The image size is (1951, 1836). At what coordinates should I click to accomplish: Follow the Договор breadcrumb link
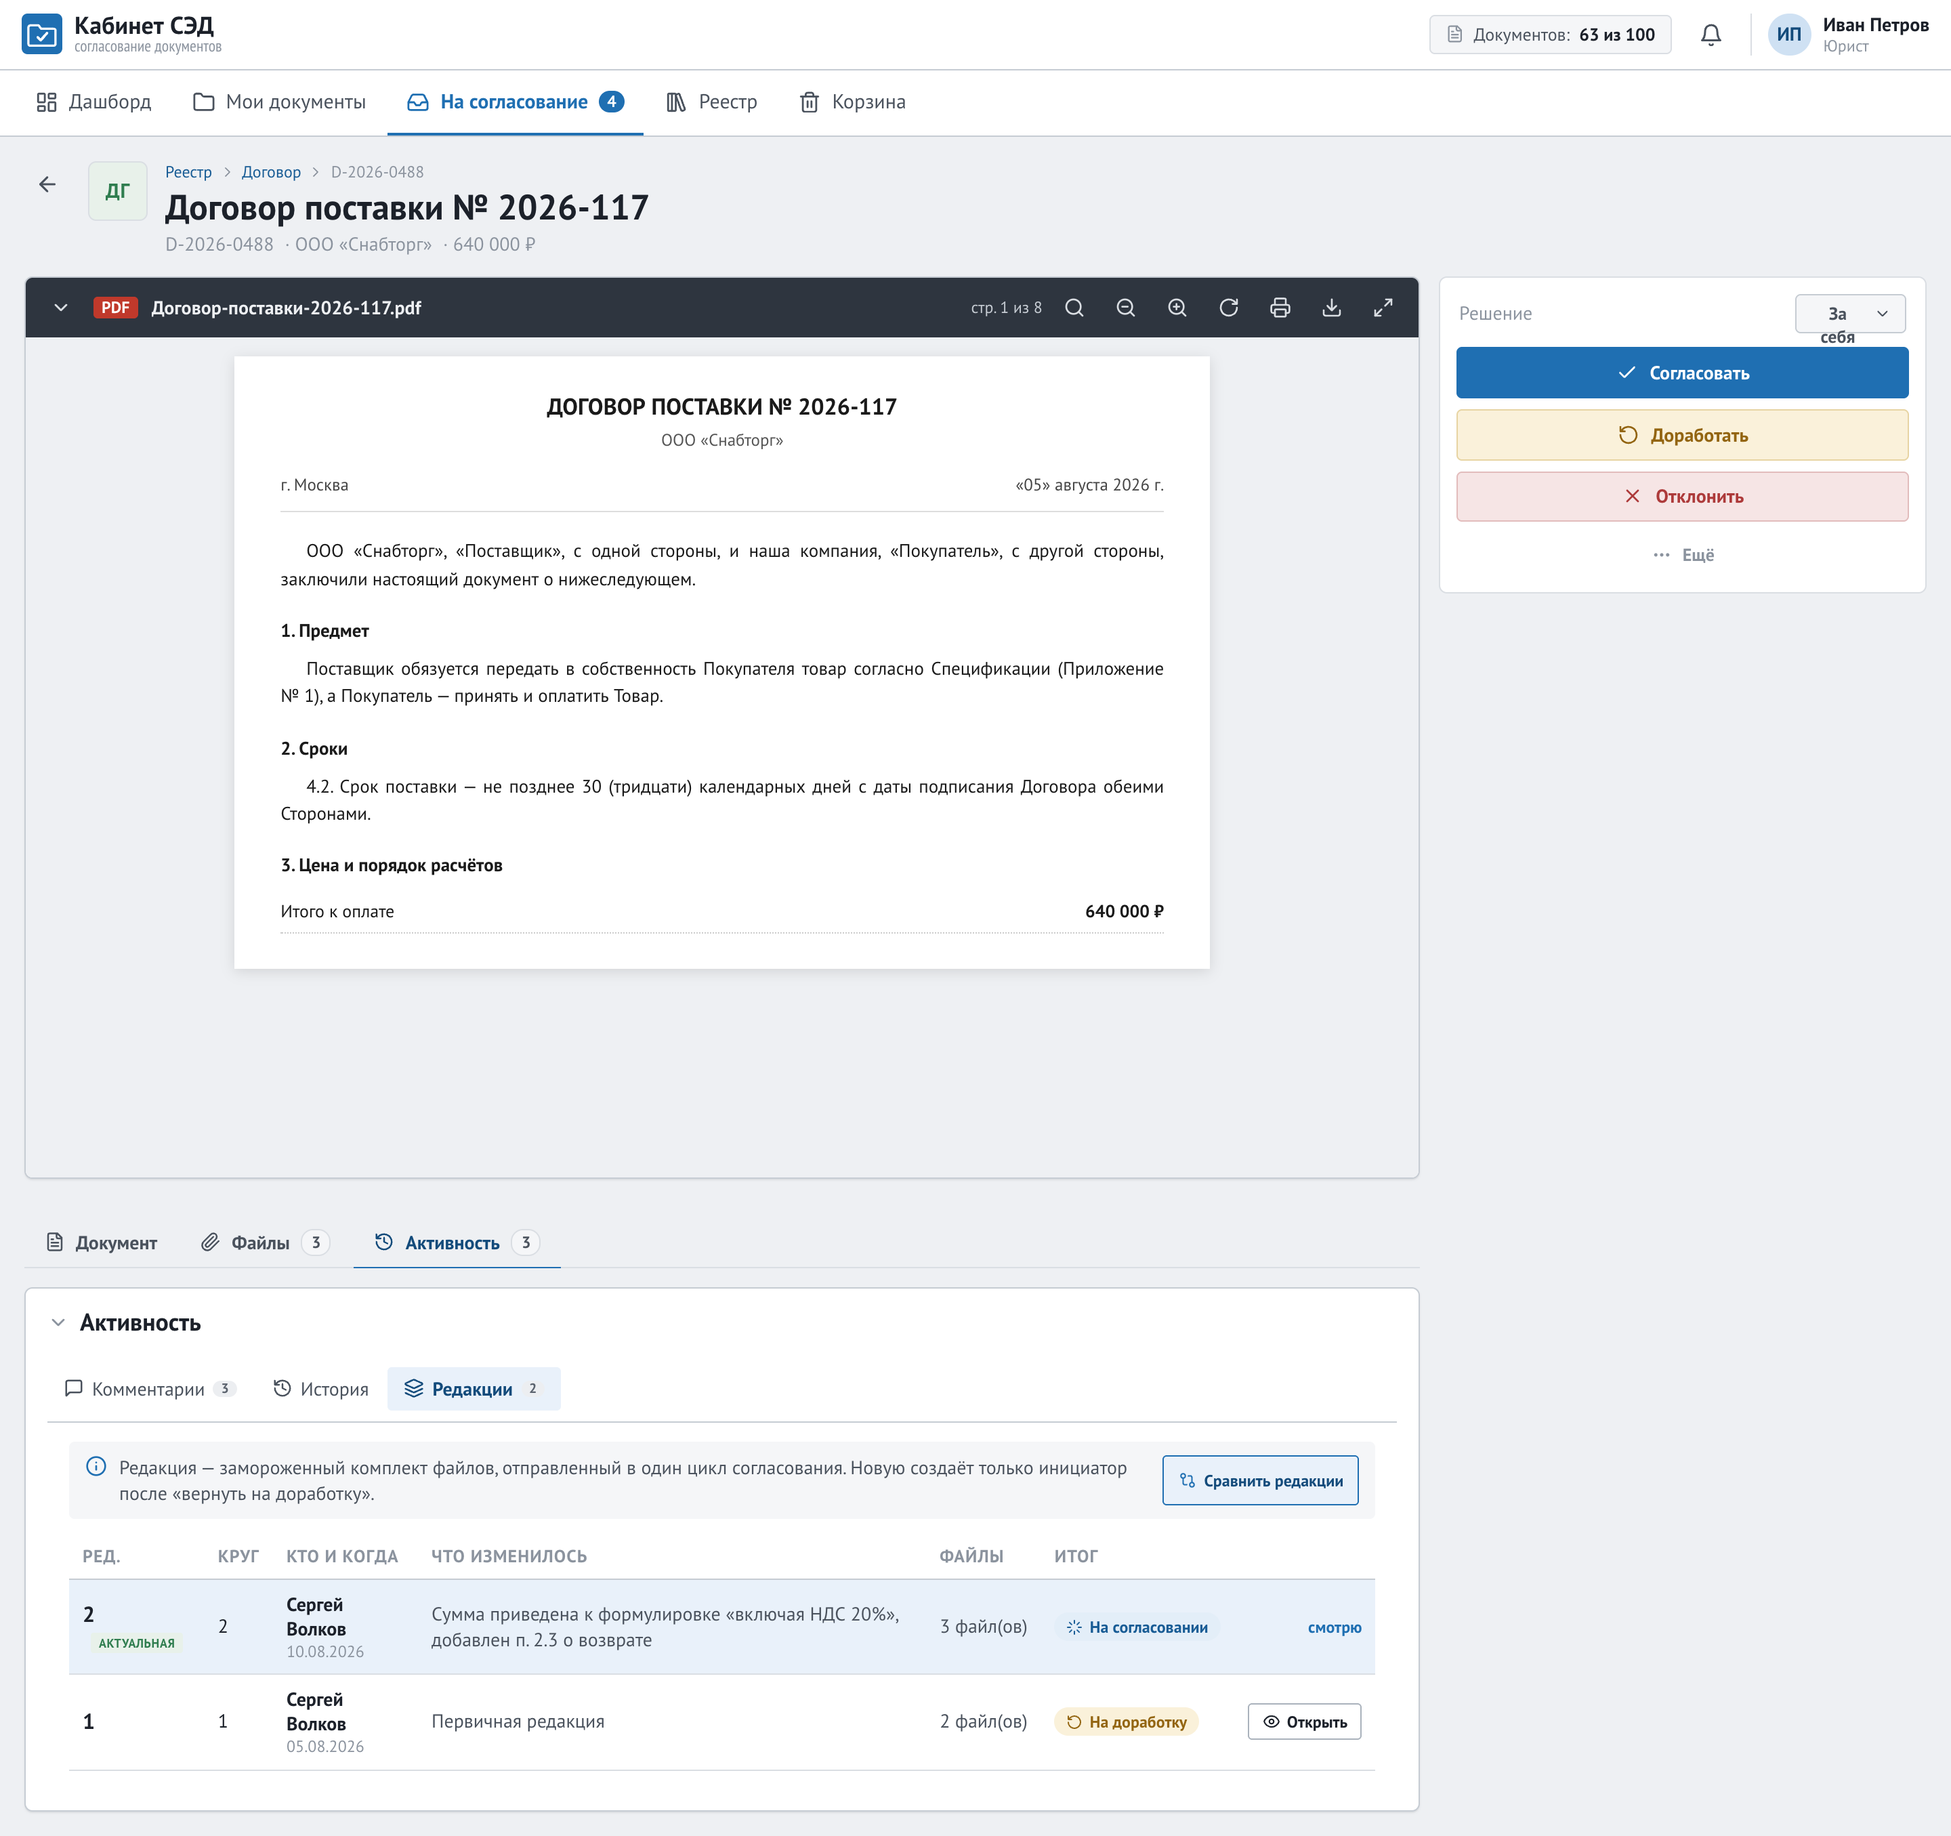point(271,173)
